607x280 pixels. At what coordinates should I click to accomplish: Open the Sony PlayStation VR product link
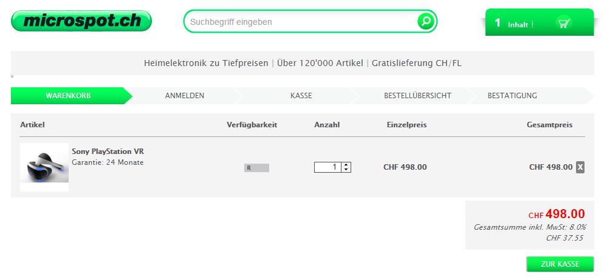point(108,152)
